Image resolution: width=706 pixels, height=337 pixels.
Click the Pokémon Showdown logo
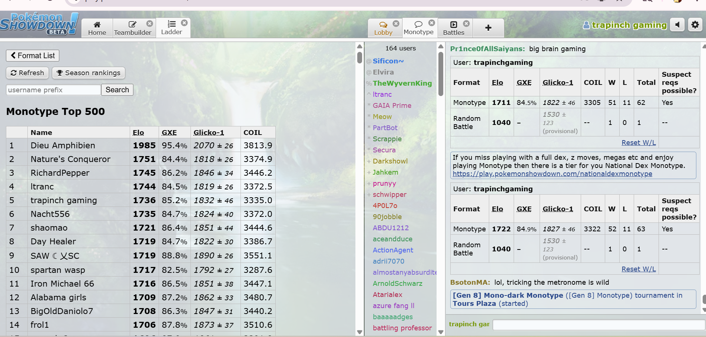[x=39, y=24]
